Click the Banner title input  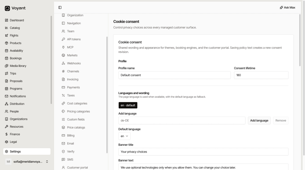(203, 152)
